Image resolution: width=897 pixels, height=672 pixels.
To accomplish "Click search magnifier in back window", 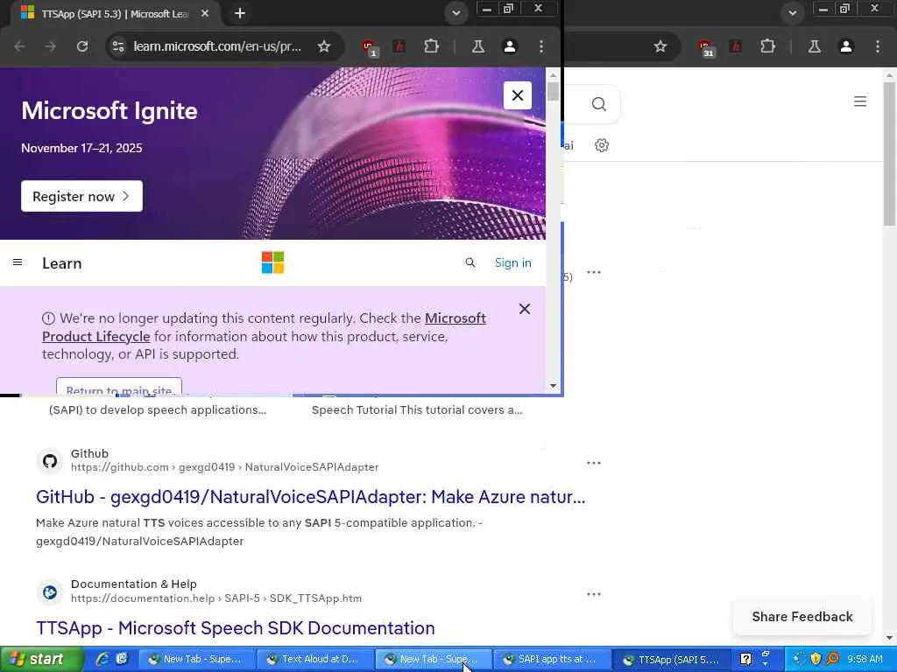I will pyautogui.click(x=599, y=104).
